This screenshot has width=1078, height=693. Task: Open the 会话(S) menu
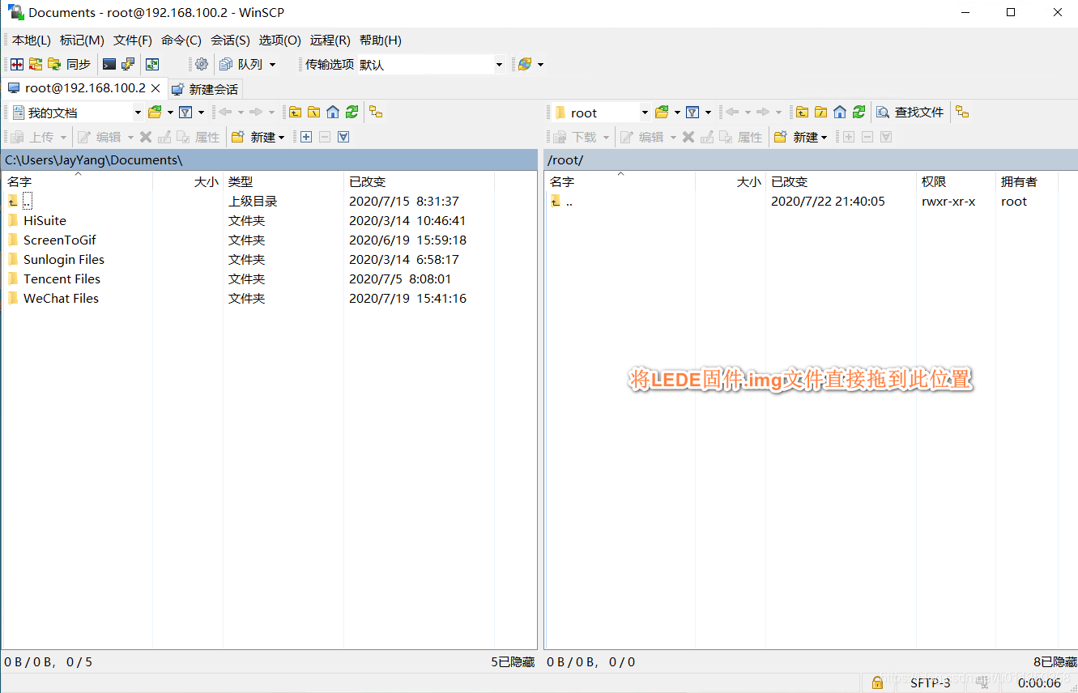[230, 40]
